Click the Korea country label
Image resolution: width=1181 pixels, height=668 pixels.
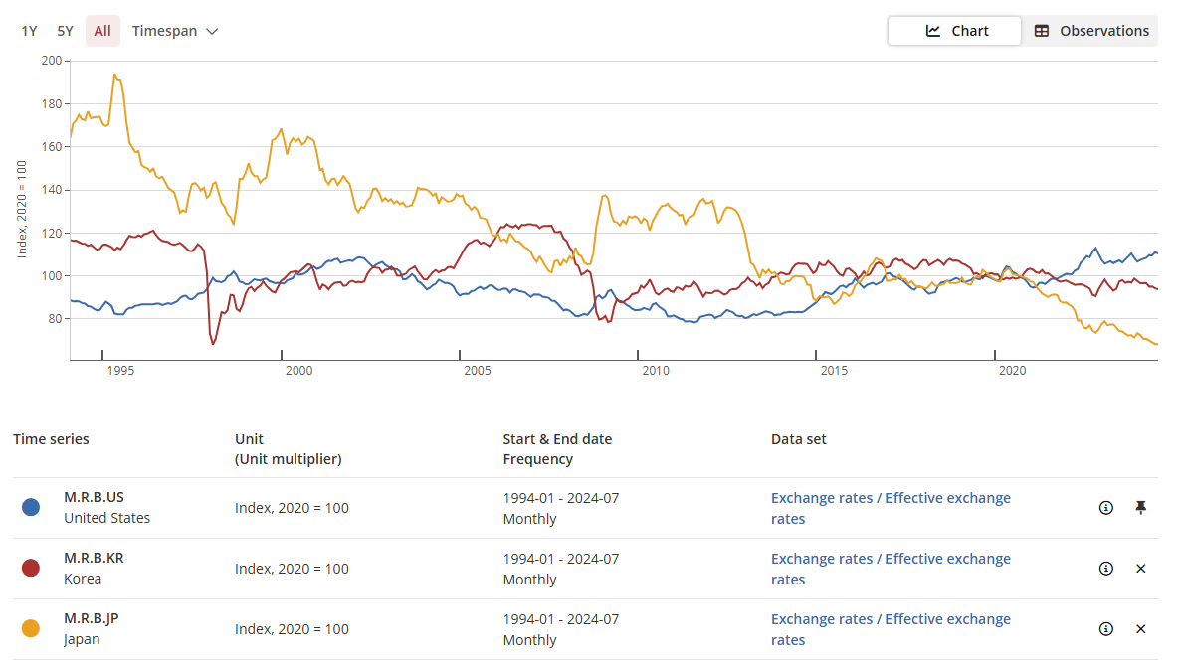click(x=83, y=579)
